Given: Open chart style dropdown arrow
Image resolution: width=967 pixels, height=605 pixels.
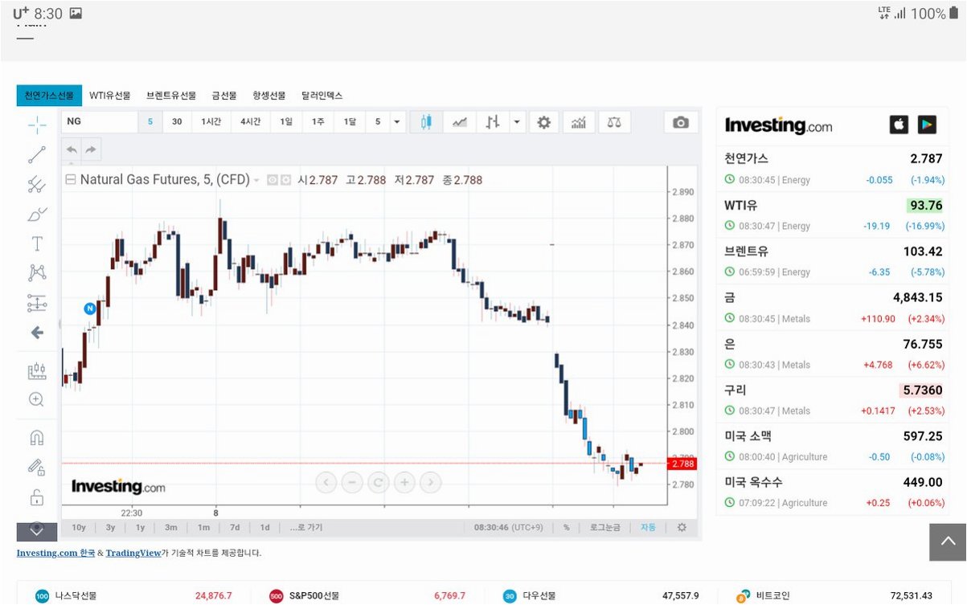Looking at the screenshot, I should 517,122.
